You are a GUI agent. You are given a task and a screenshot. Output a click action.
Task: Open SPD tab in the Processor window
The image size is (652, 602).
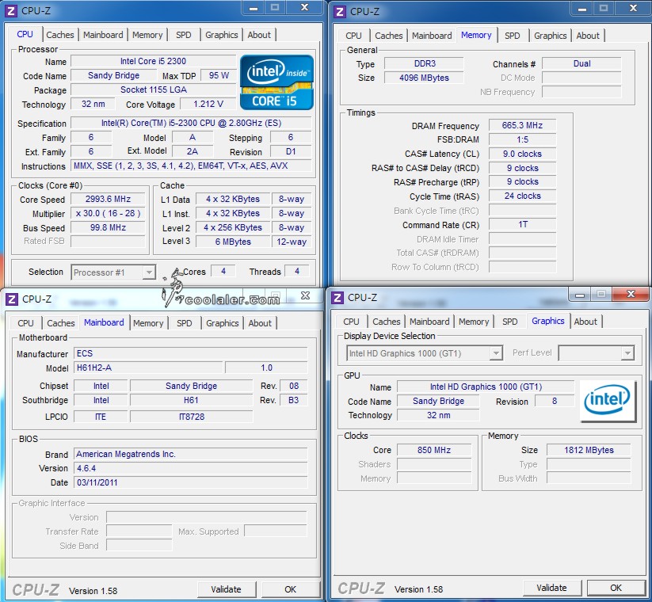pyautogui.click(x=183, y=35)
